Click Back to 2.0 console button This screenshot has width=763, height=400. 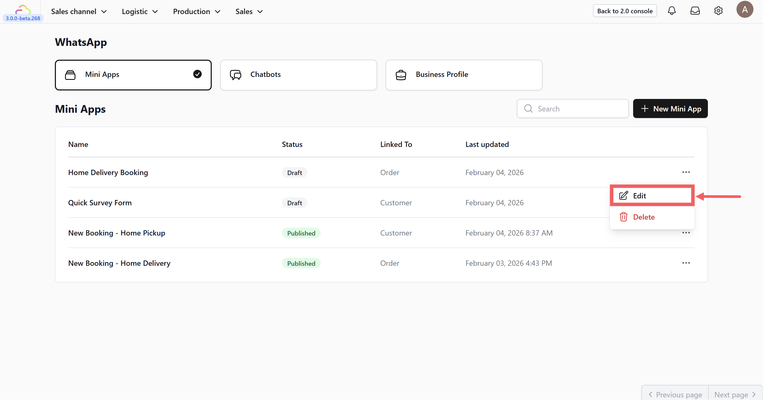[624, 11]
